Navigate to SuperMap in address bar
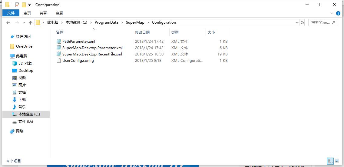Image resolution: width=344 pixels, height=167 pixels. pos(135,22)
